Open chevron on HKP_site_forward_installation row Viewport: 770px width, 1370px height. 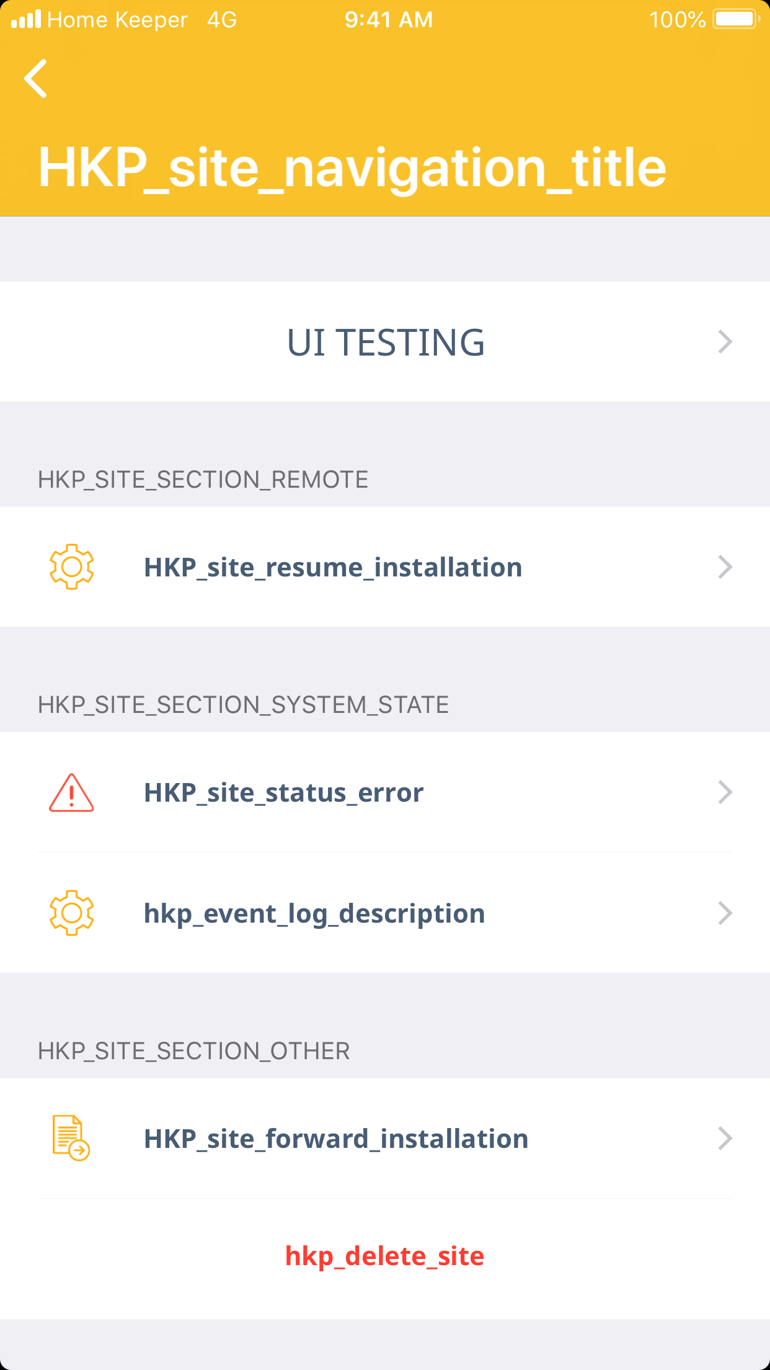(x=725, y=1139)
